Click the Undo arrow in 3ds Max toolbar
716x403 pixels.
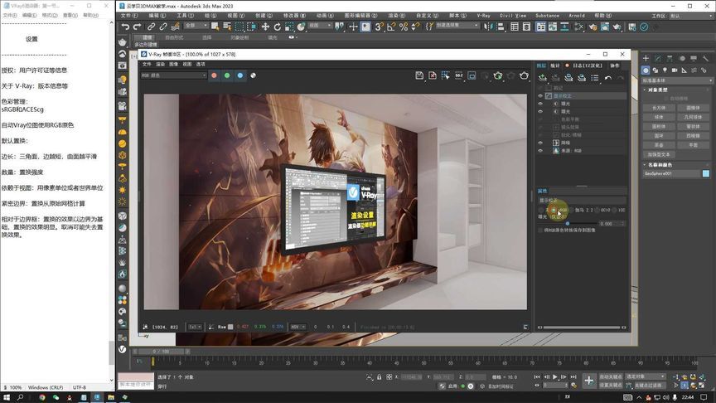click(126, 27)
